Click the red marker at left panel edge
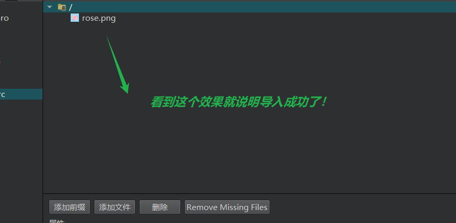Image resolution: width=456 pixels, height=223 pixels. [x=1, y=62]
